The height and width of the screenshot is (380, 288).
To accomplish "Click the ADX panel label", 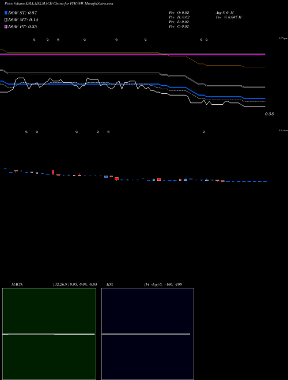I will click(x=109, y=284).
